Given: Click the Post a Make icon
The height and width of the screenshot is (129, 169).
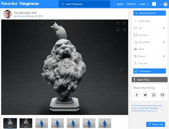Looking at the screenshot, I should (135, 42).
